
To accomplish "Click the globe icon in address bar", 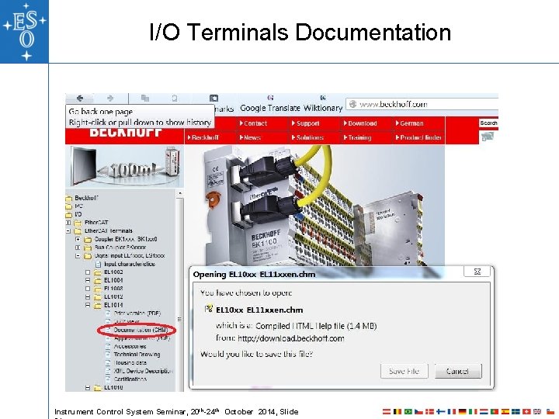I will pyautogui.click(x=352, y=104).
